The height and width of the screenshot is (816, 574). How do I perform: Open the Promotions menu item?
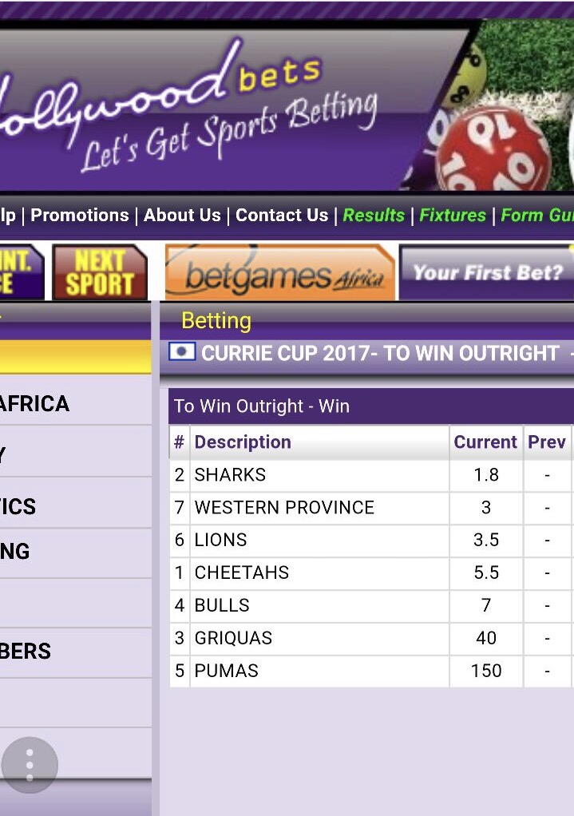pyautogui.click(x=79, y=215)
